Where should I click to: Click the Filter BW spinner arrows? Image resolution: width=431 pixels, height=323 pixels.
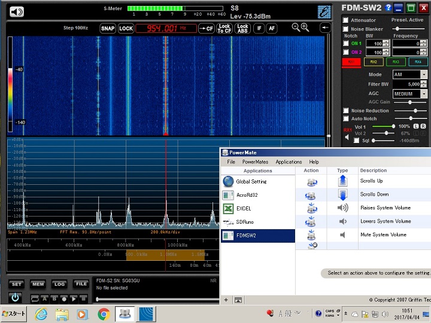click(x=424, y=84)
